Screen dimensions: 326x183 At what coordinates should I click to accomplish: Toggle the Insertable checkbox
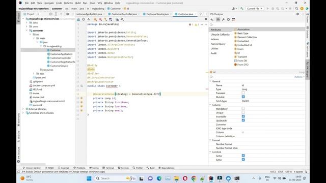pos(243,116)
